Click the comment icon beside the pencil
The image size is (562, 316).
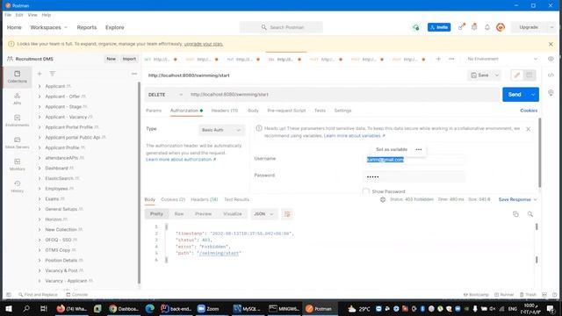click(x=529, y=75)
